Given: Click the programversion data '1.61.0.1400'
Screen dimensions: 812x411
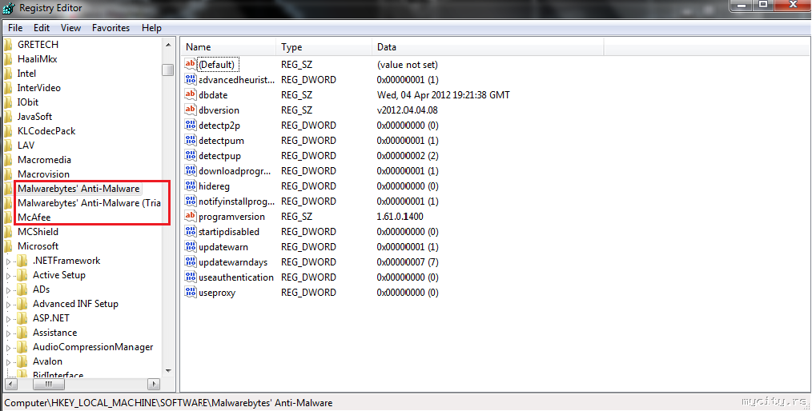Looking at the screenshot, I should pyautogui.click(x=400, y=217).
